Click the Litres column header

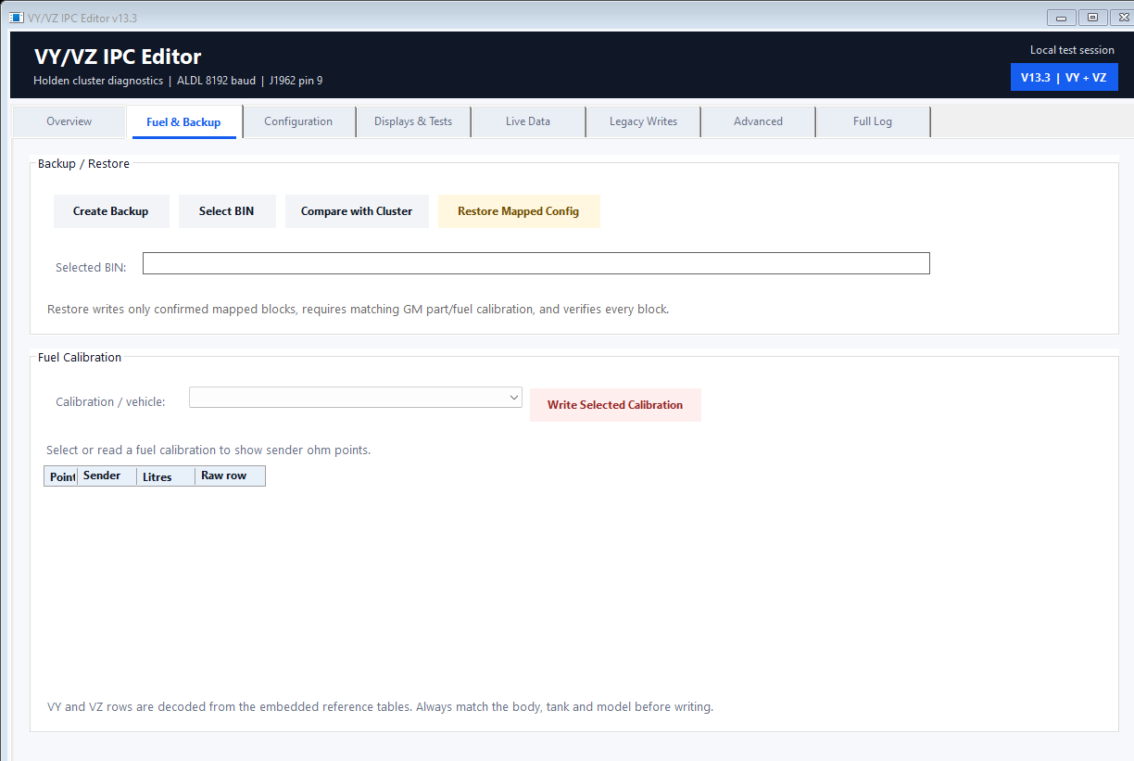point(166,476)
